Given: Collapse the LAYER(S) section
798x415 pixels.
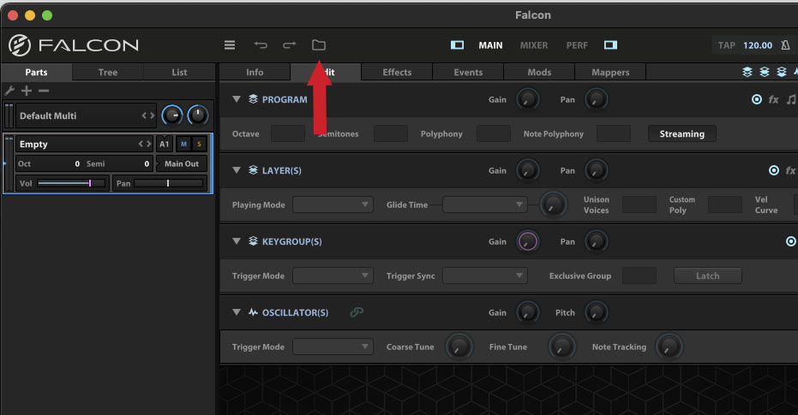Looking at the screenshot, I should pyautogui.click(x=237, y=170).
